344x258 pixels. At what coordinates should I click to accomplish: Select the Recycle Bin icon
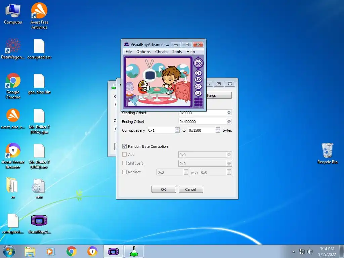pyautogui.click(x=327, y=153)
